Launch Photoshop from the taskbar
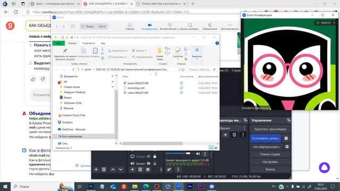This screenshot has height=191, width=340. (91, 186)
